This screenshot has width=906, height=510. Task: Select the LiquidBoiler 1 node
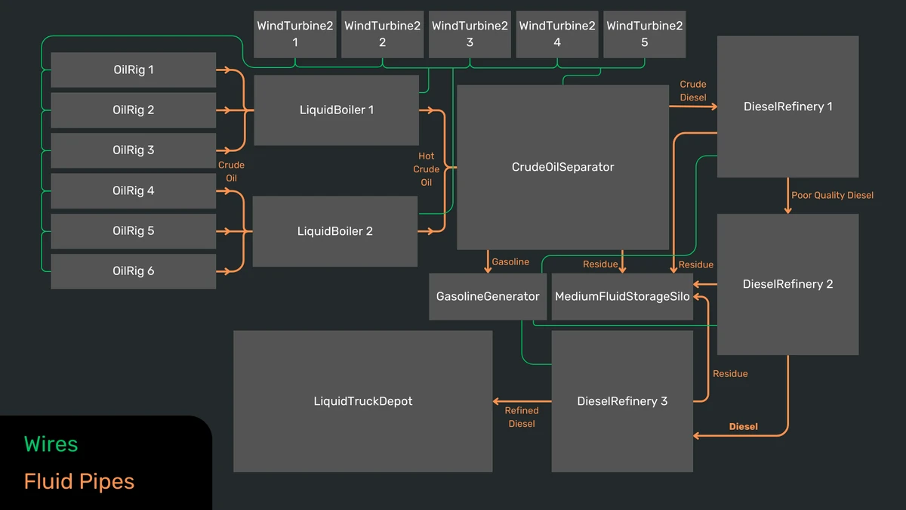point(336,110)
